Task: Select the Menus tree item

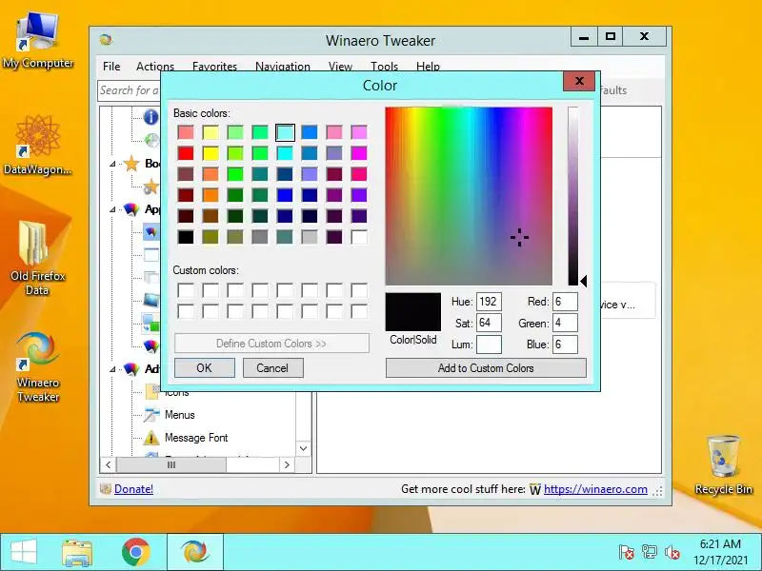Action: tap(180, 415)
